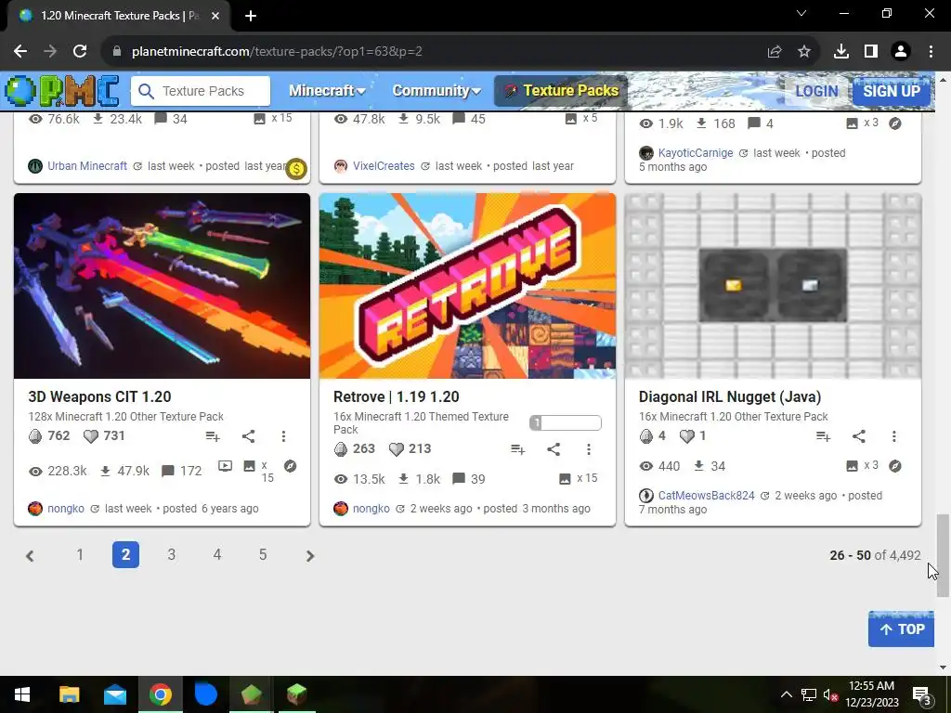Give a diamond to Retrove pack

(341, 449)
